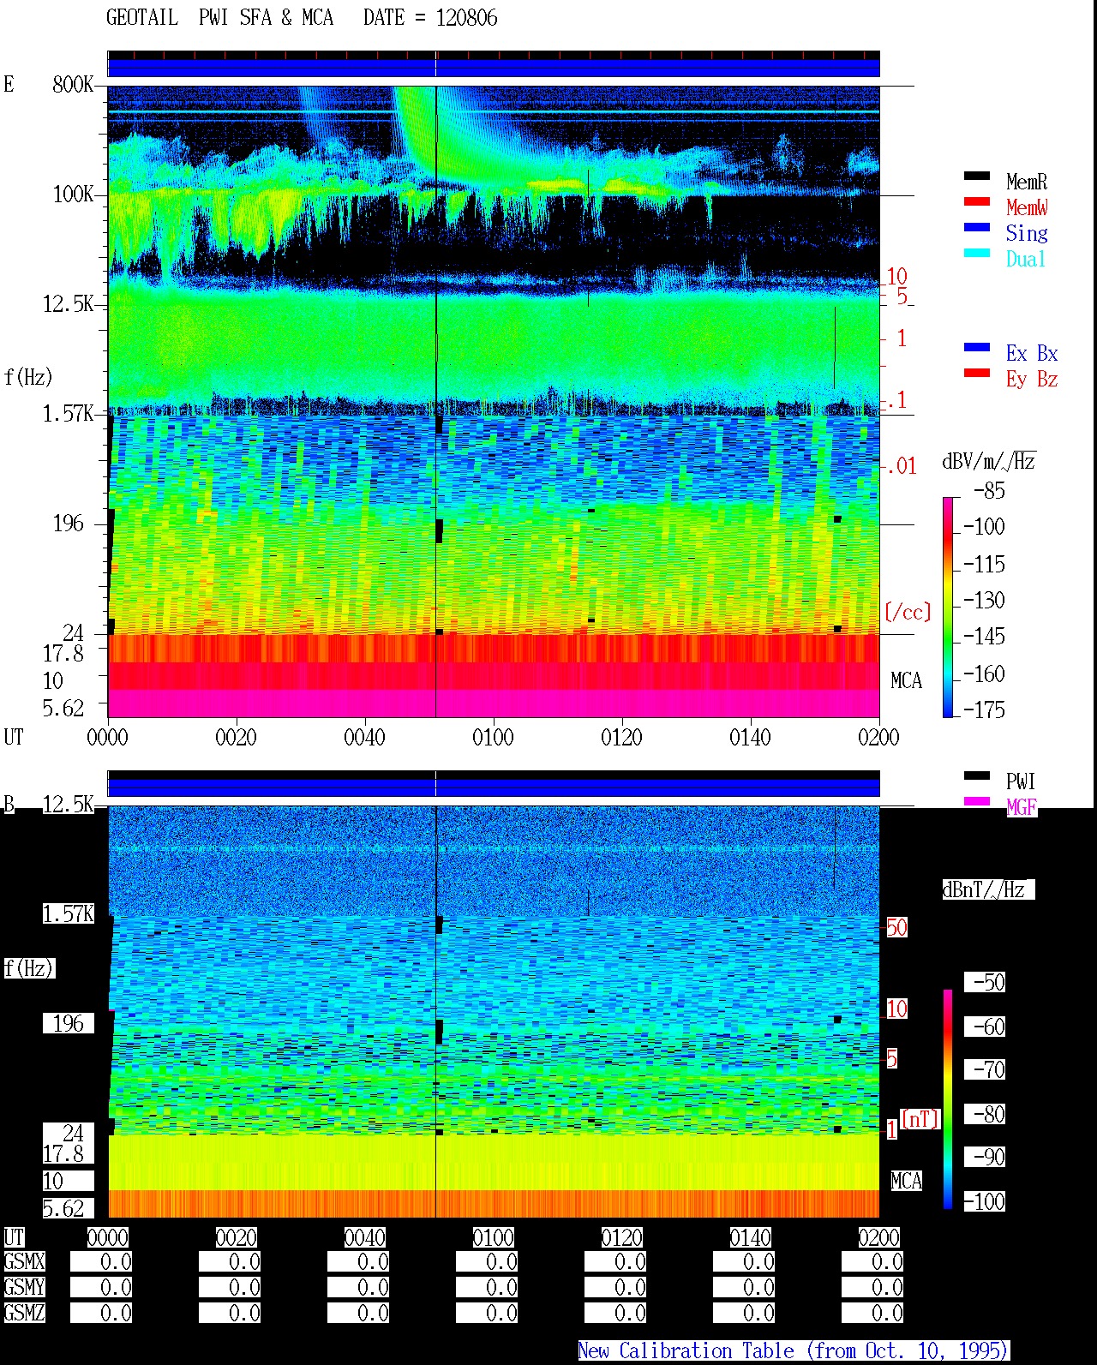
Task: Click the 100K frequency axis label
Action: tap(73, 194)
